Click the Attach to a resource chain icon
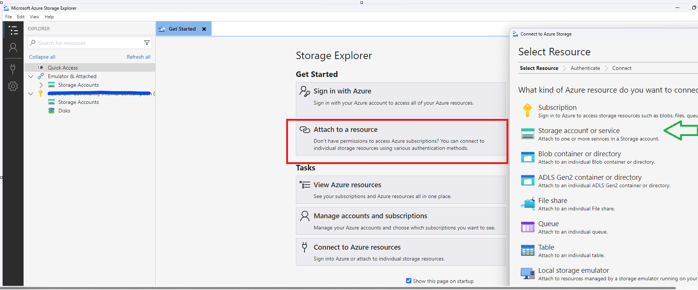The image size is (698, 290). tap(305, 130)
